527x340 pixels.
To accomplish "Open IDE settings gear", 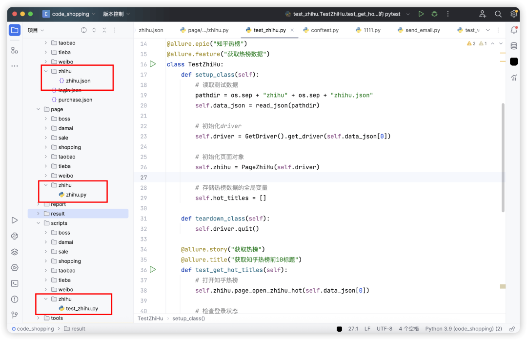I will point(513,14).
